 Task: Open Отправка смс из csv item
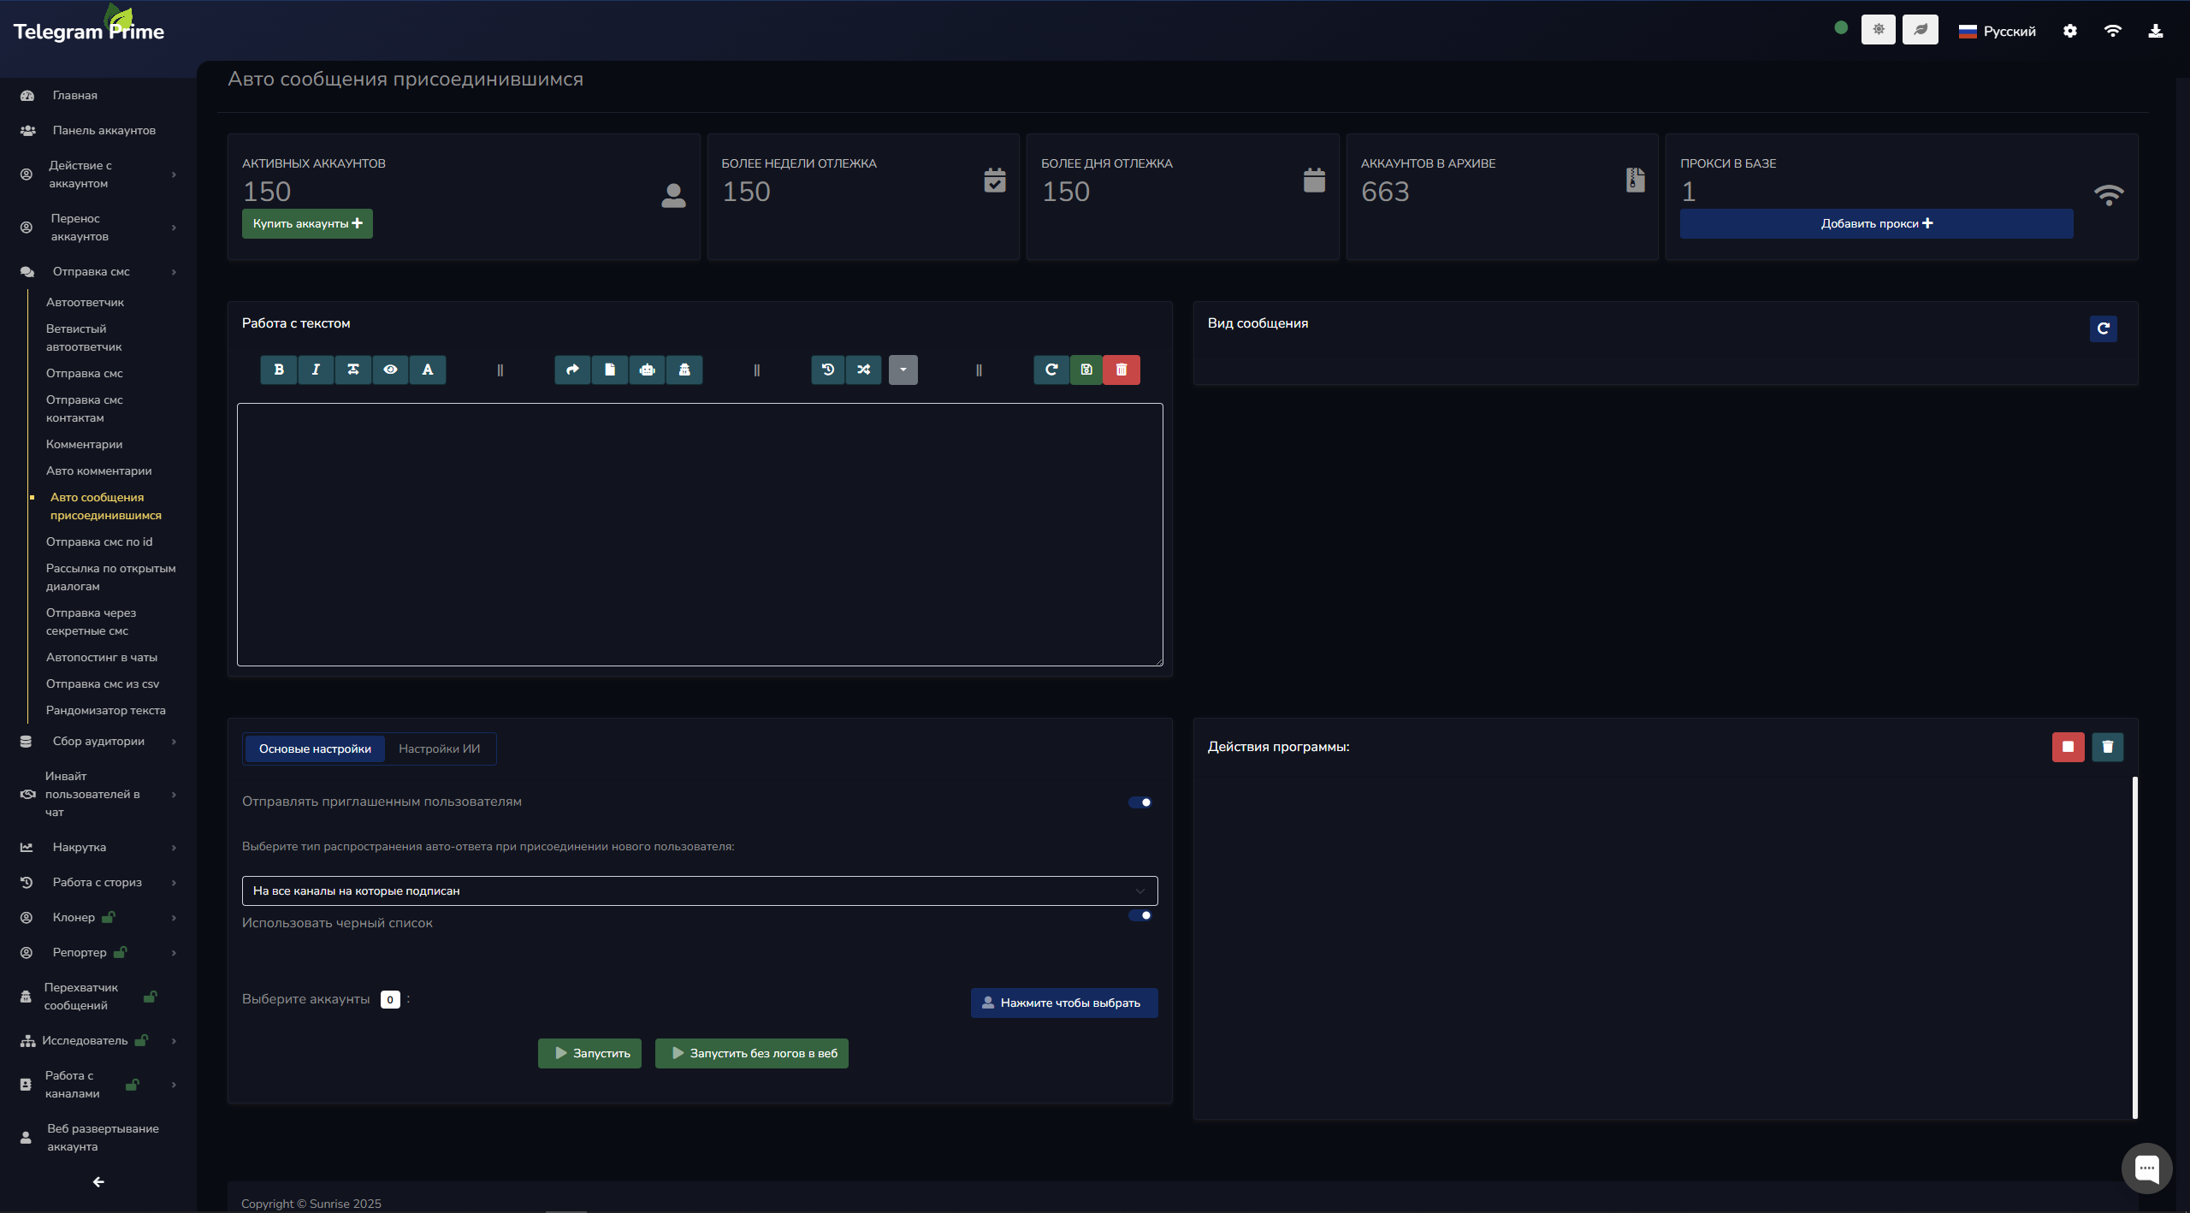[103, 684]
